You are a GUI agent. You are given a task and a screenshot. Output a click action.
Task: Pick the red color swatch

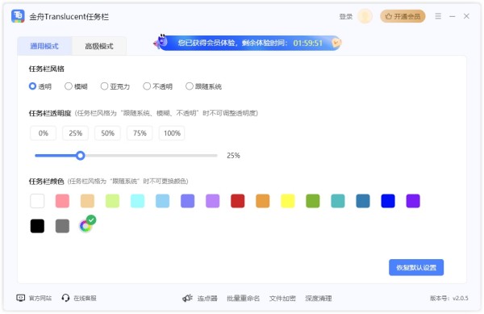click(238, 201)
